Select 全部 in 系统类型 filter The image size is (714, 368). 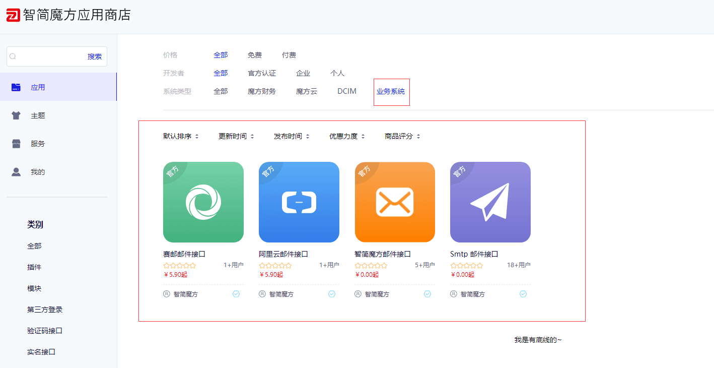[x=221, y=91]
